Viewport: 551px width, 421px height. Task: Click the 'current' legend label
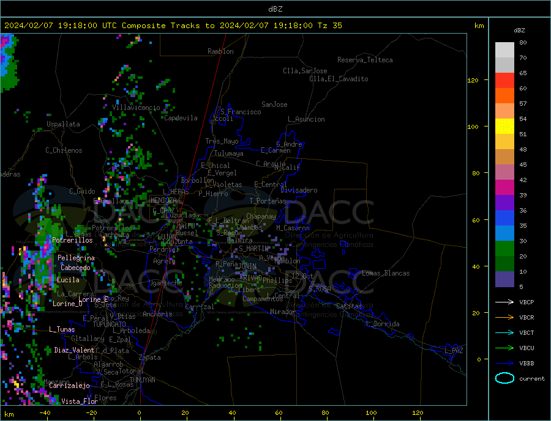532,379
